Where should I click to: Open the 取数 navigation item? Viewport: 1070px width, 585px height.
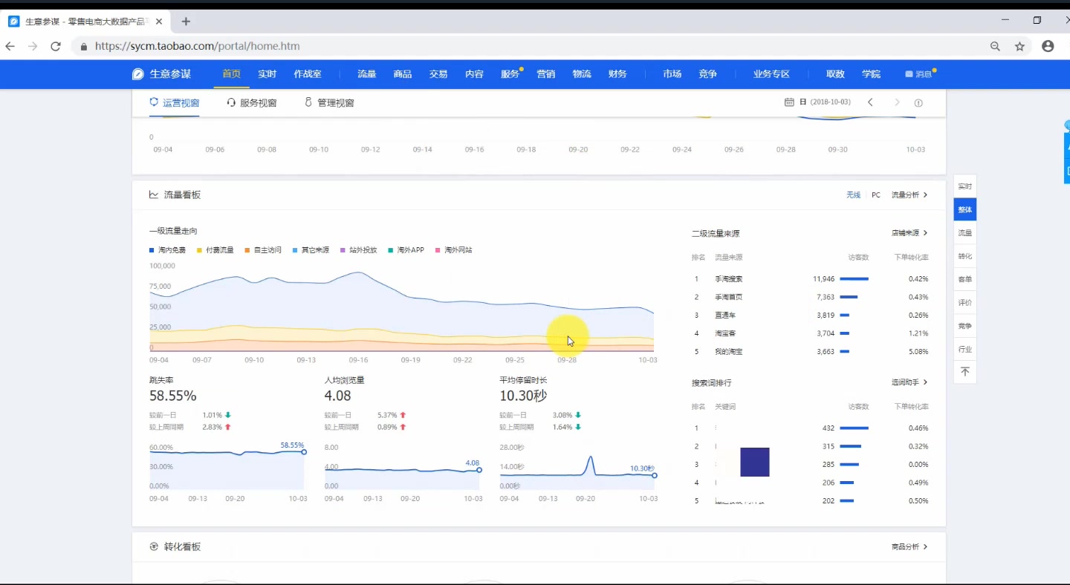pyautogui.click(x=836, y=74)
